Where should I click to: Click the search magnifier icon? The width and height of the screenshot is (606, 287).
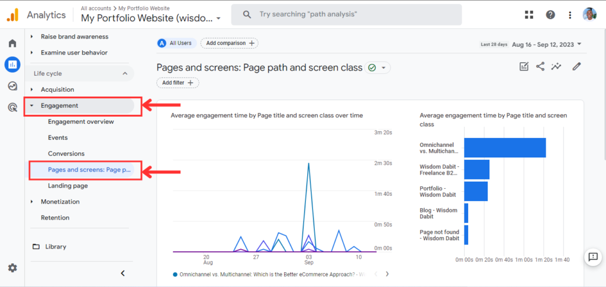pyautogui.click(x=247, y=15)
